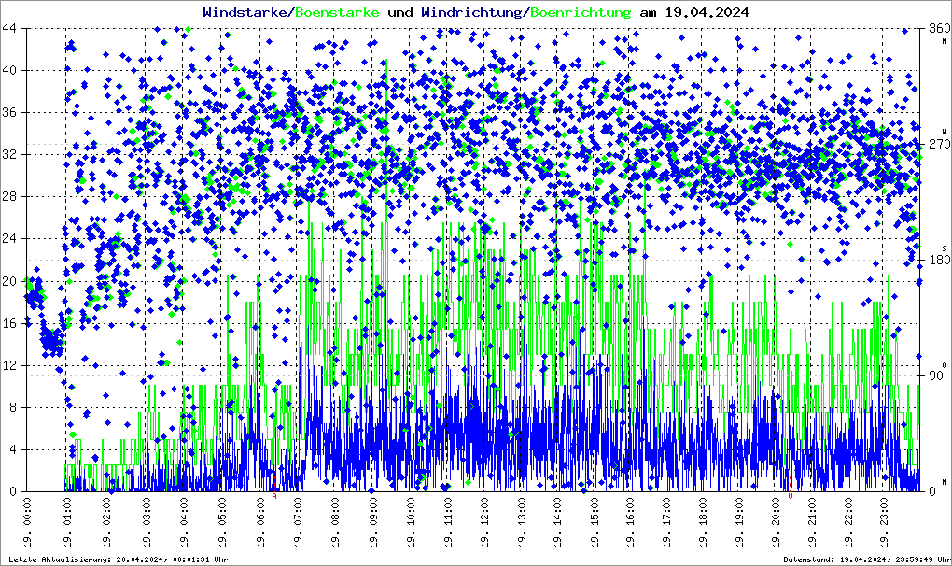Click the 'Boenrichtung' green title word
This screenshot has height=566, width=952.
580,12
